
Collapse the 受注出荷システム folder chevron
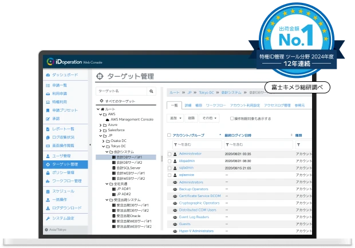pyautogui.click(x=107, y=200)
